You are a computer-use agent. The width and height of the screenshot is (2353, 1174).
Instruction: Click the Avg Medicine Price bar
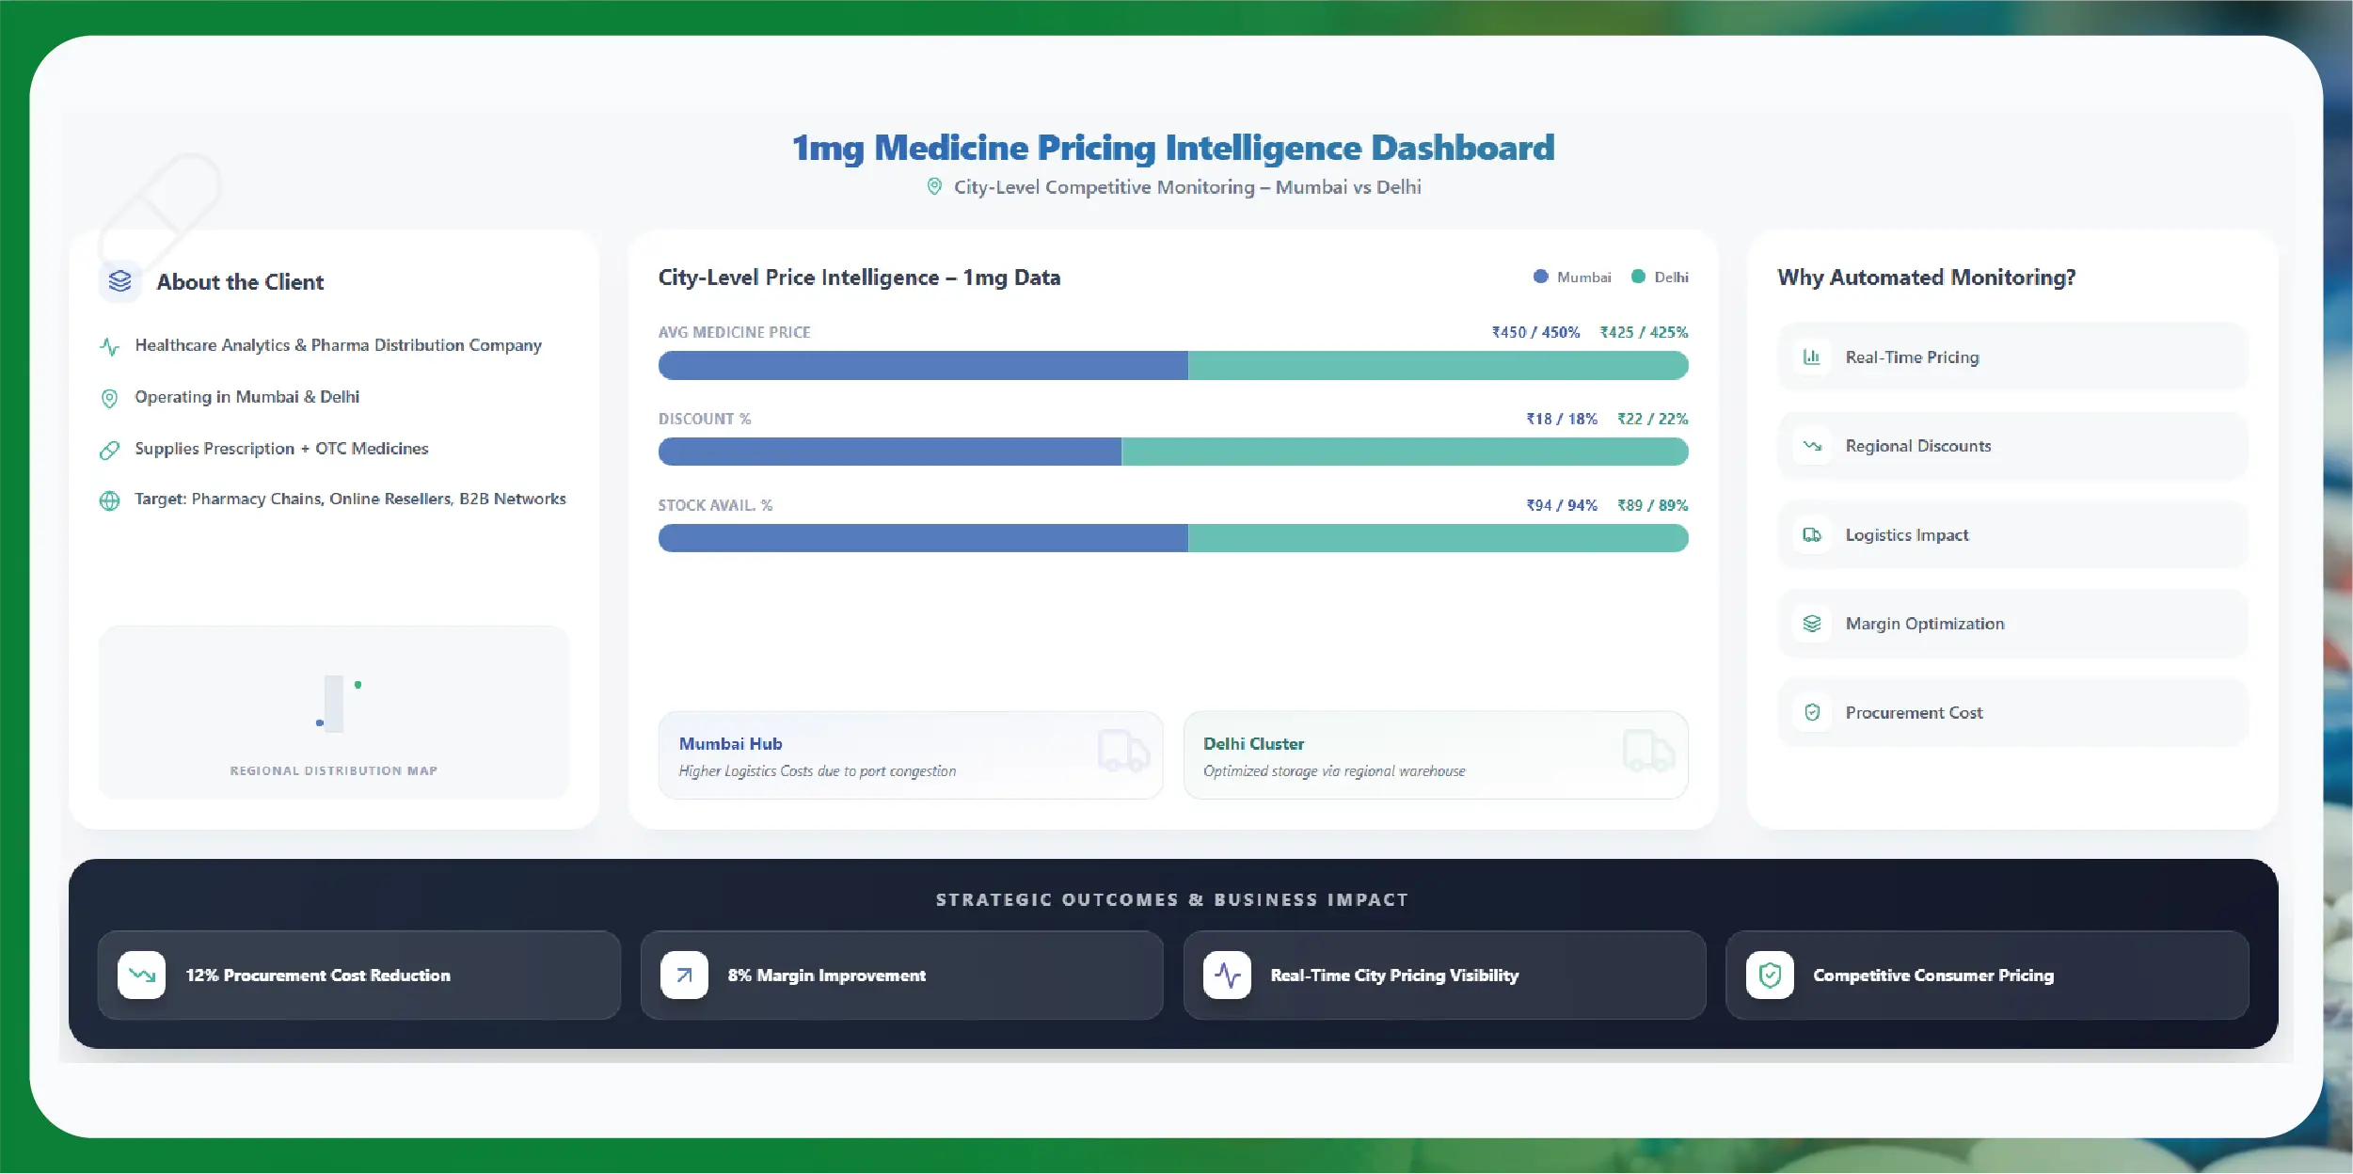[x=1172, y=365]
